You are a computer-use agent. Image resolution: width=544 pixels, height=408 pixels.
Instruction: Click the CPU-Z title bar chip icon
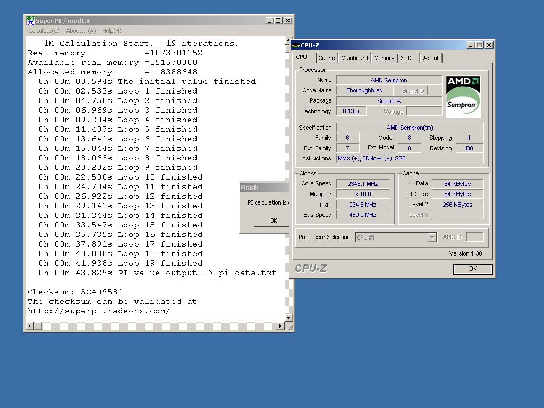295,45
